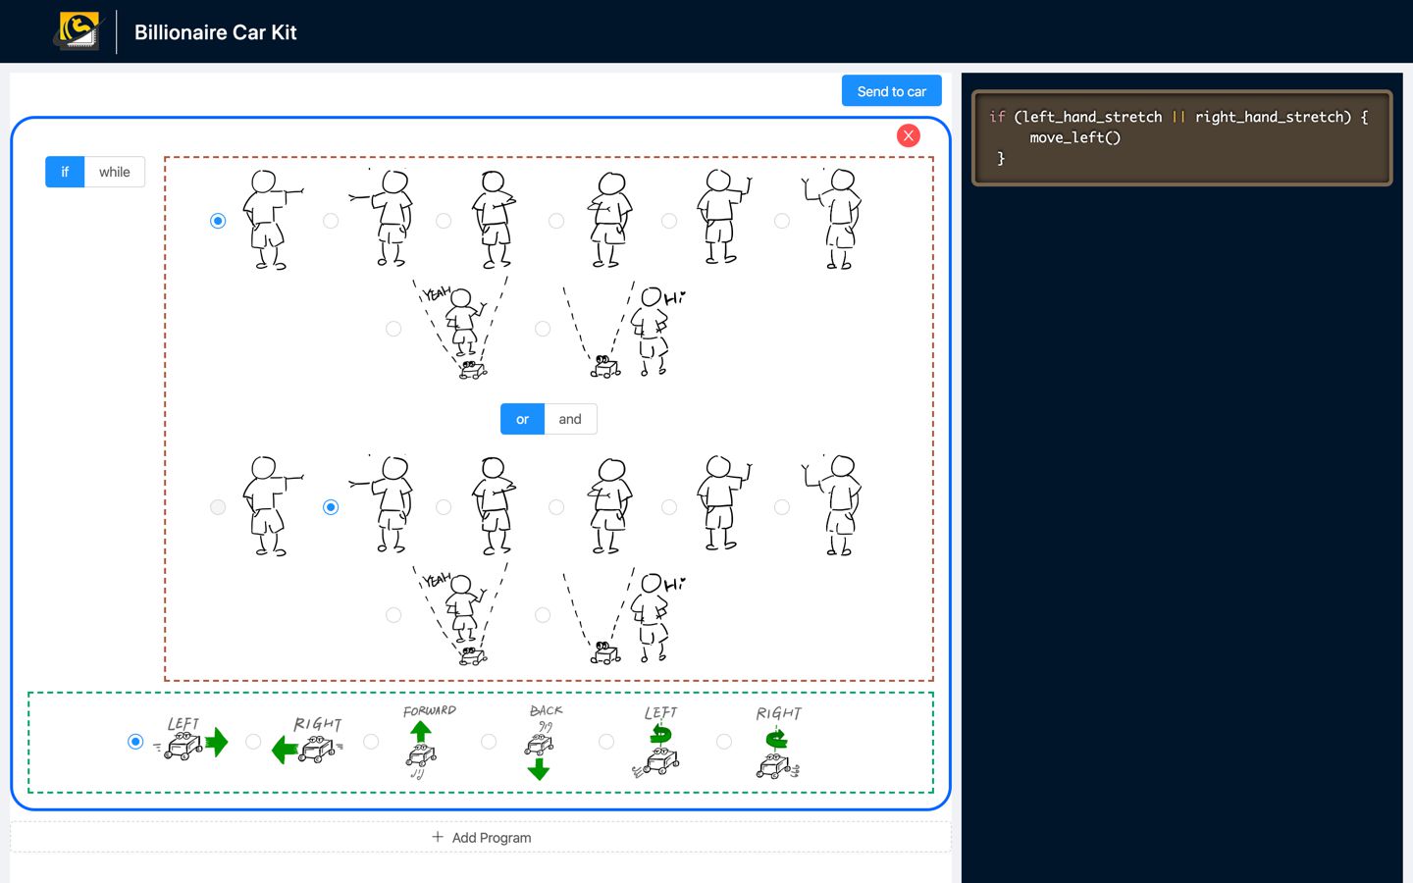Viewport: 1413px width, 883px height.
Task: Select radio for FORWARD action
Action: pyautogui.click(x=371, y=742)
